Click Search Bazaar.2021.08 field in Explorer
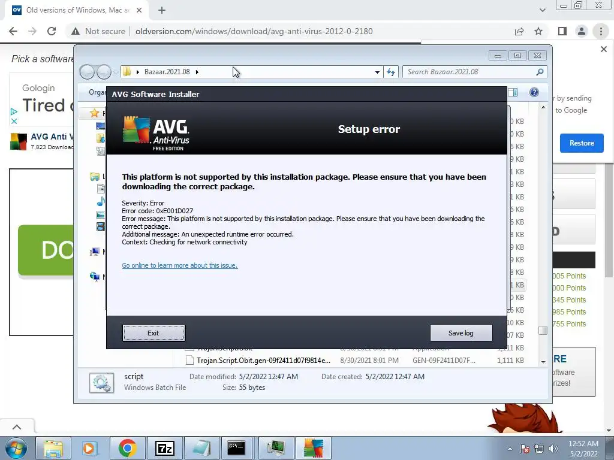This screenshot has width=614, height=460. [470, 72]
